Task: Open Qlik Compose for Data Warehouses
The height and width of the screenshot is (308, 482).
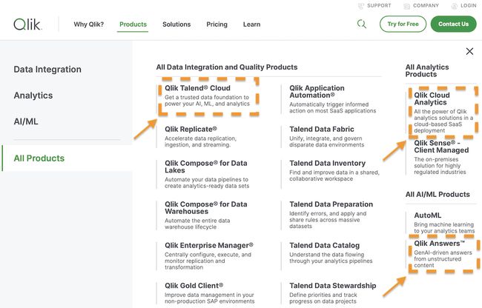Action: pyautogui.click(x=206, y=208)
